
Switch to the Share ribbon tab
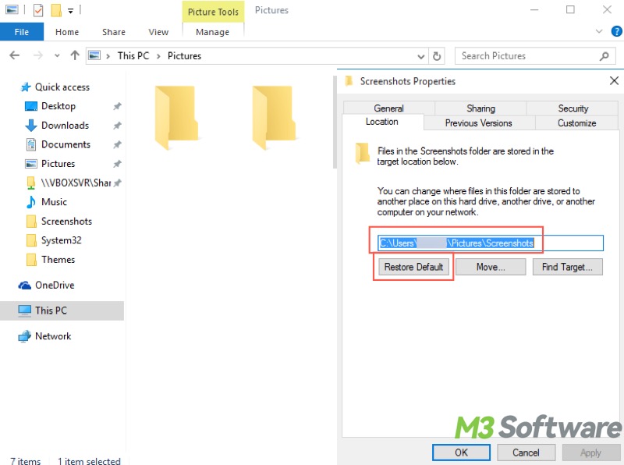(x=114, y=32)
